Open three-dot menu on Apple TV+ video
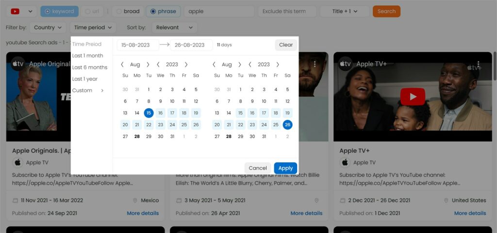The height and width of the screenshot is (233, 497). [x=478, y=64]
